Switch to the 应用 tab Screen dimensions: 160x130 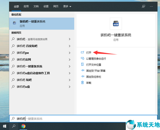point(26,6)
